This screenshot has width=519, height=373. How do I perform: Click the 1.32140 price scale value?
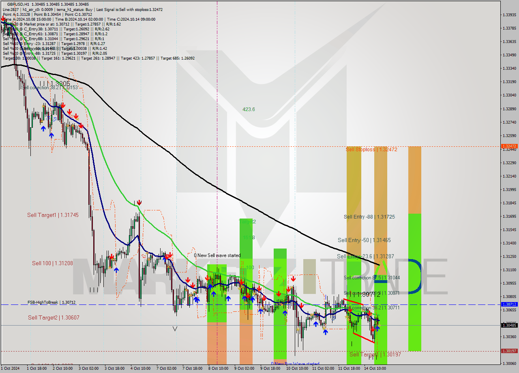(509, 176)
